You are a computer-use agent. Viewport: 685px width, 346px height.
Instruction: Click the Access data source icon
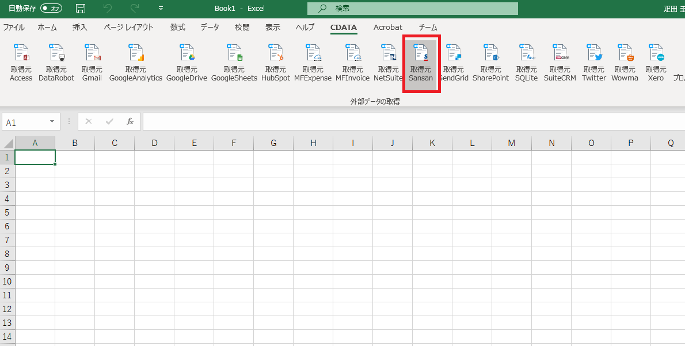[21, 63]
